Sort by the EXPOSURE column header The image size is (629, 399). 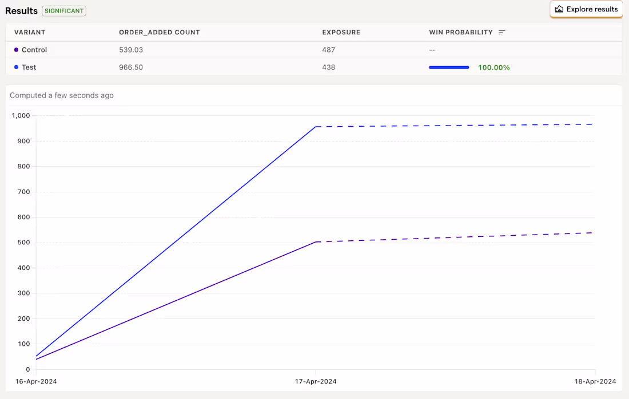tap(341, 33)
